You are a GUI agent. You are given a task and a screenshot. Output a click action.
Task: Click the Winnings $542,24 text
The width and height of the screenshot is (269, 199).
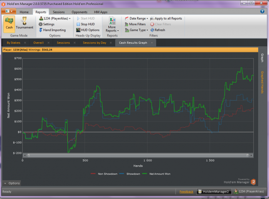[x=40, y=50]
